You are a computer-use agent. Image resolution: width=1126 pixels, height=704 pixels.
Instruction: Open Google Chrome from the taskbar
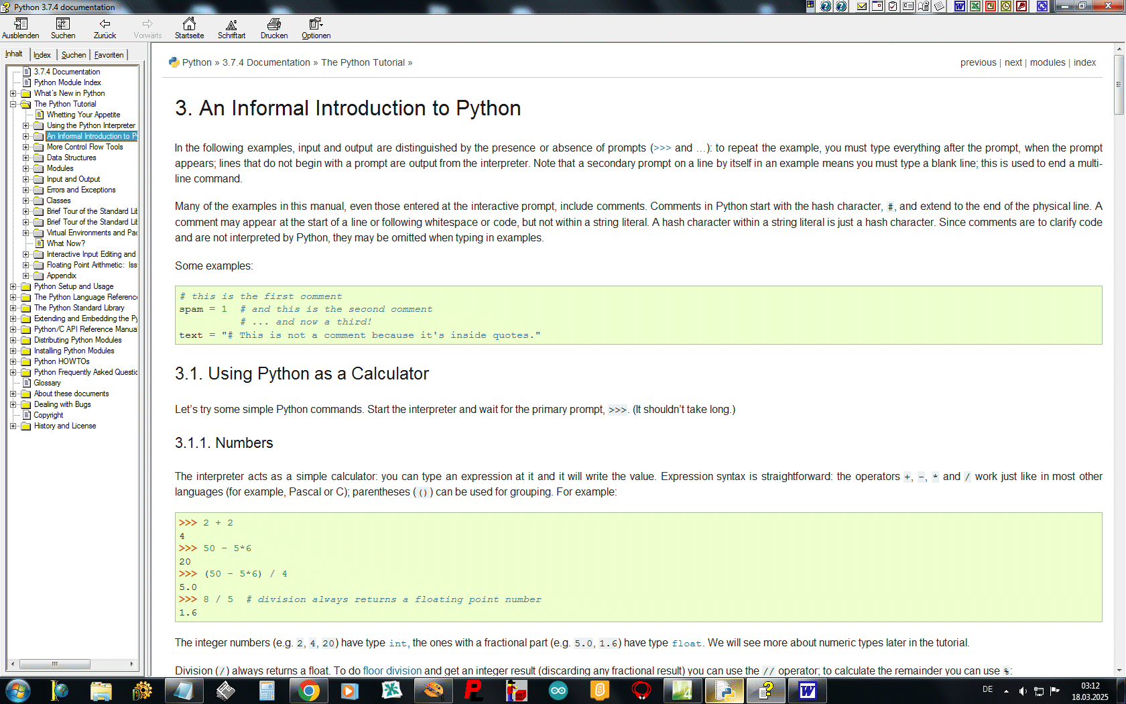click(309, 691)
